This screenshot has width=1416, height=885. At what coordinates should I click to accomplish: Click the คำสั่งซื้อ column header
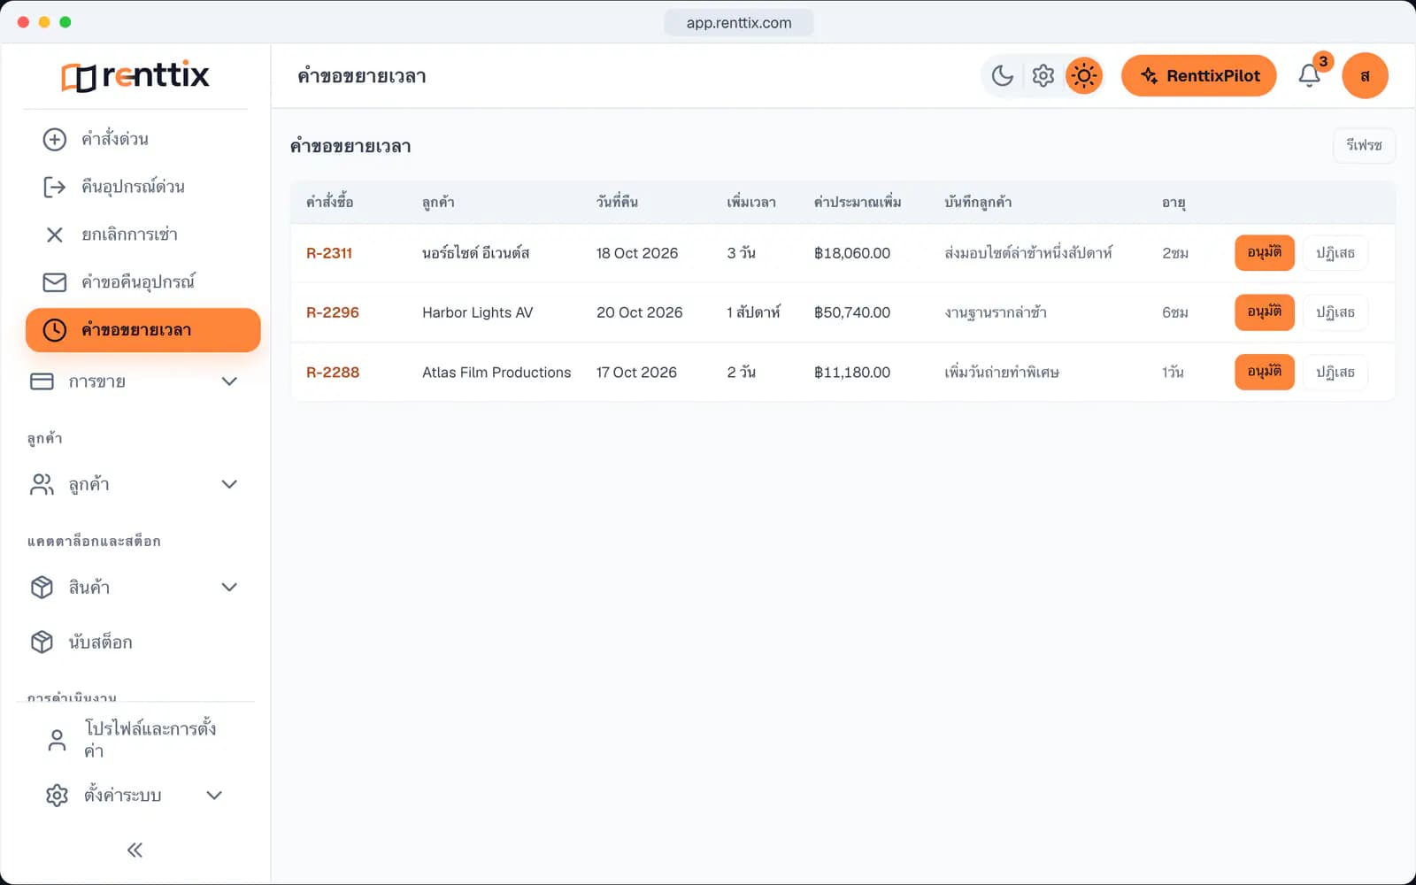point(330,203)
